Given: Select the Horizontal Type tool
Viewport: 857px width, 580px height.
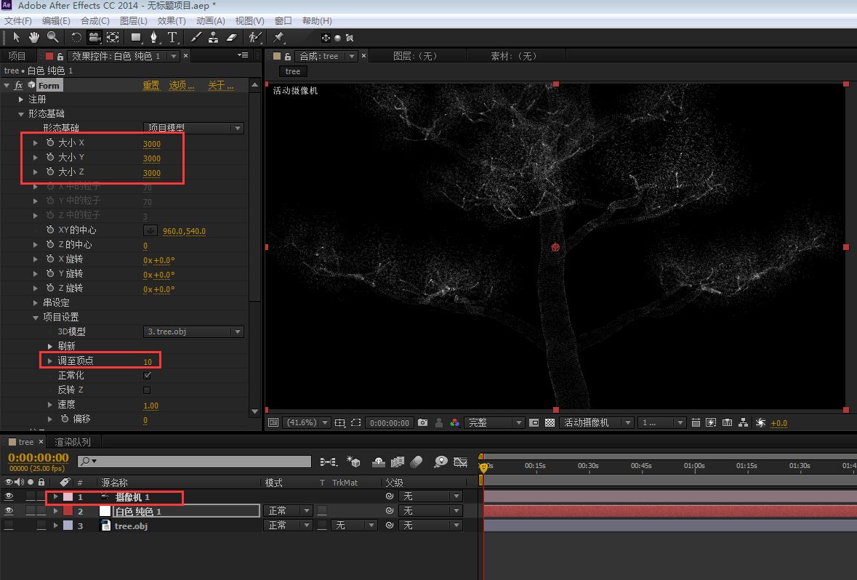Looking at the screenshot, I should pyautogui.click(x=172, y=37).
